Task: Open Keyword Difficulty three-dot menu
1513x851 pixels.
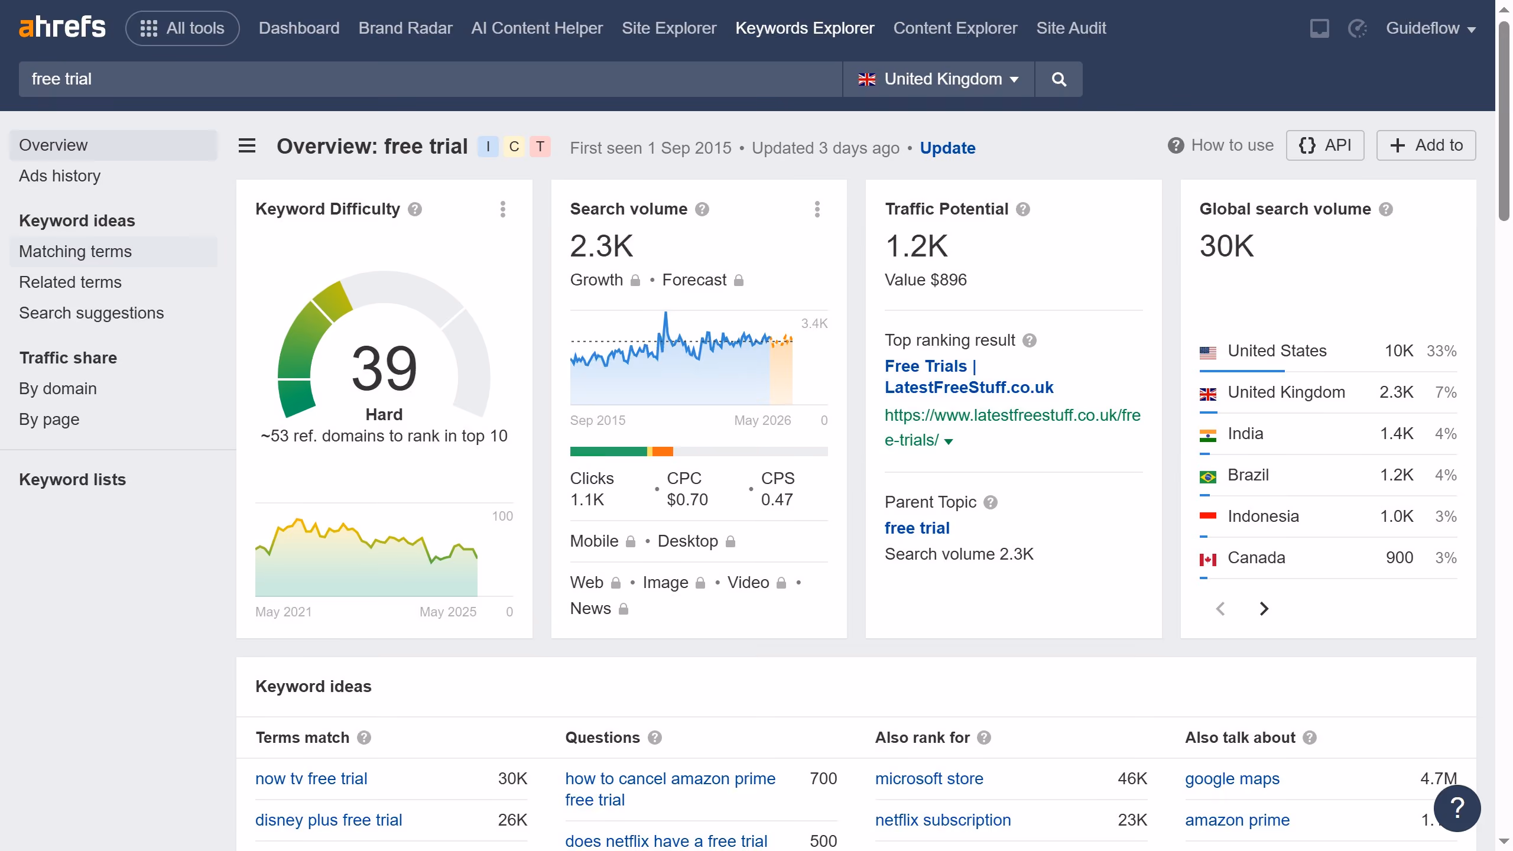Action: 503,209
